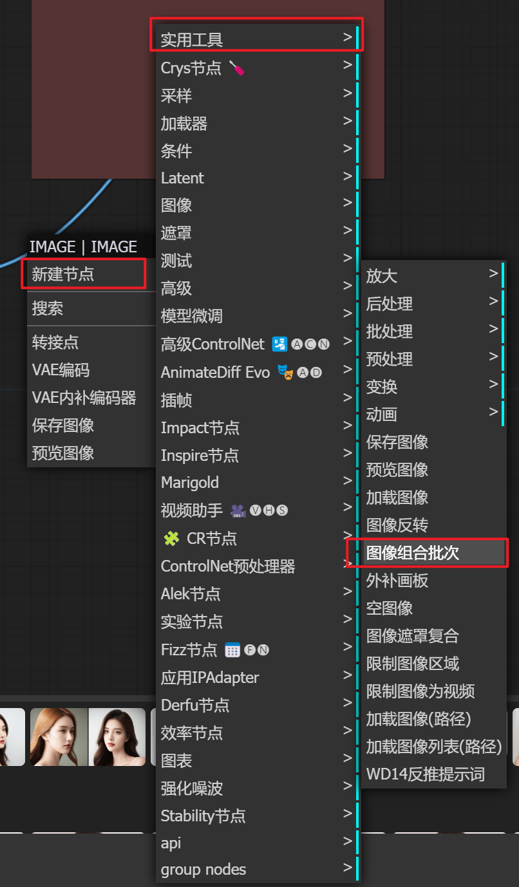
Task: Add the 空图像 node
Action: coord(433,608)
